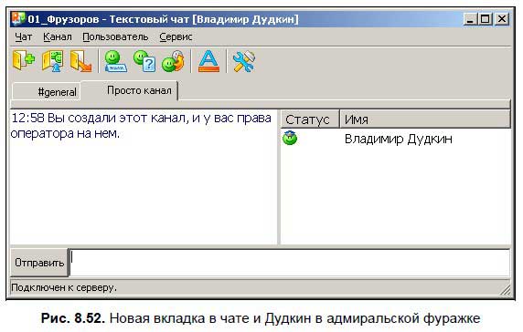Open the Пользователь menu
The width and height of the screenshot is (523, 332).
click(x=115, y=36)
